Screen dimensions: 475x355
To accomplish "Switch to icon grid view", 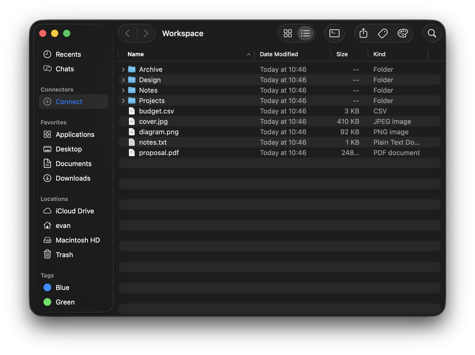I will pyautogui.click(x=288, y=33).
